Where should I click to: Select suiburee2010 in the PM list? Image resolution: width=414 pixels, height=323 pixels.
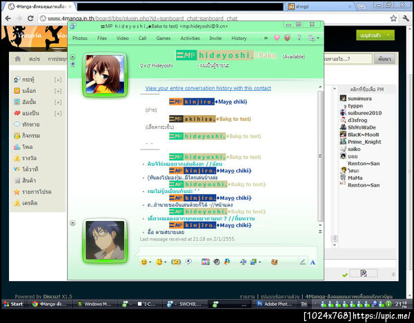364,113
